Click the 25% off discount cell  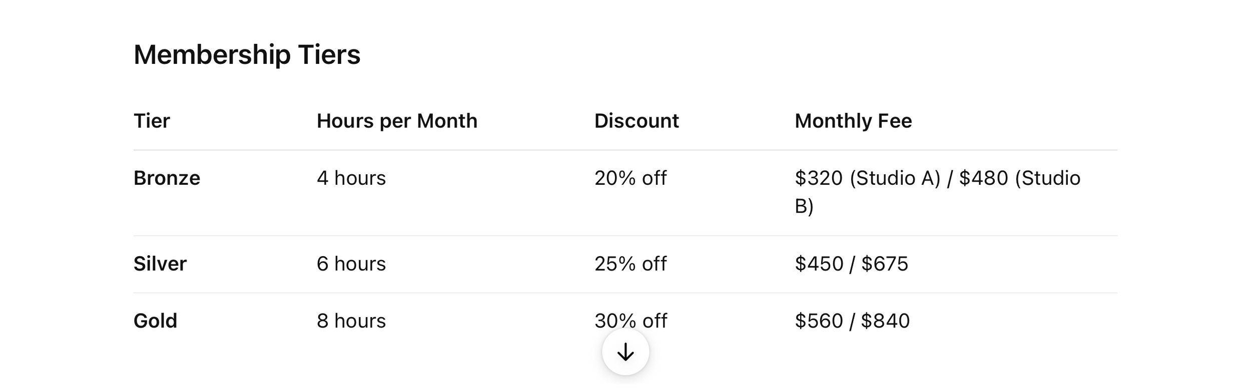[x=631, y=264]
